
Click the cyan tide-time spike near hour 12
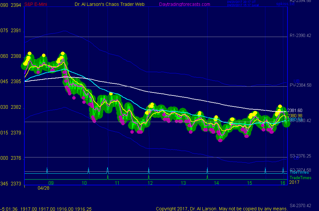coord(149,170)
